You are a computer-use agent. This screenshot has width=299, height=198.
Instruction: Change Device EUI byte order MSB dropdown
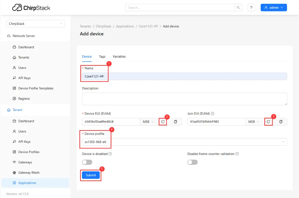(x=148, y=122)
